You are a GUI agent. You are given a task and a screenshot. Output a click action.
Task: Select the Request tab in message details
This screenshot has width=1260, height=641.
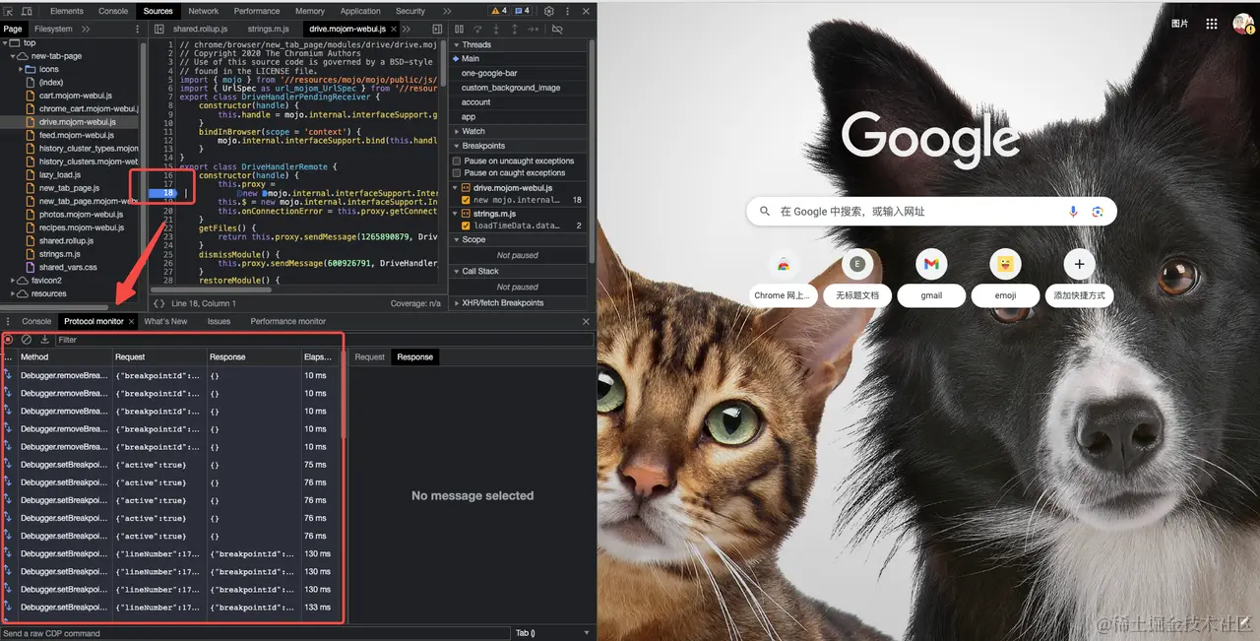[369, 357]
